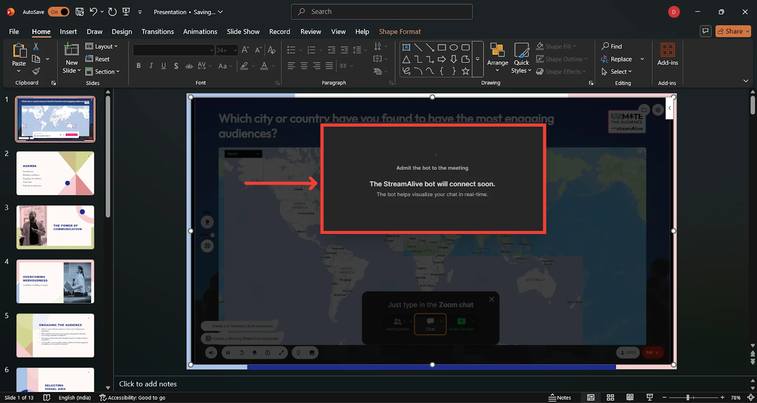Toggle text shadow

(176, 66)
